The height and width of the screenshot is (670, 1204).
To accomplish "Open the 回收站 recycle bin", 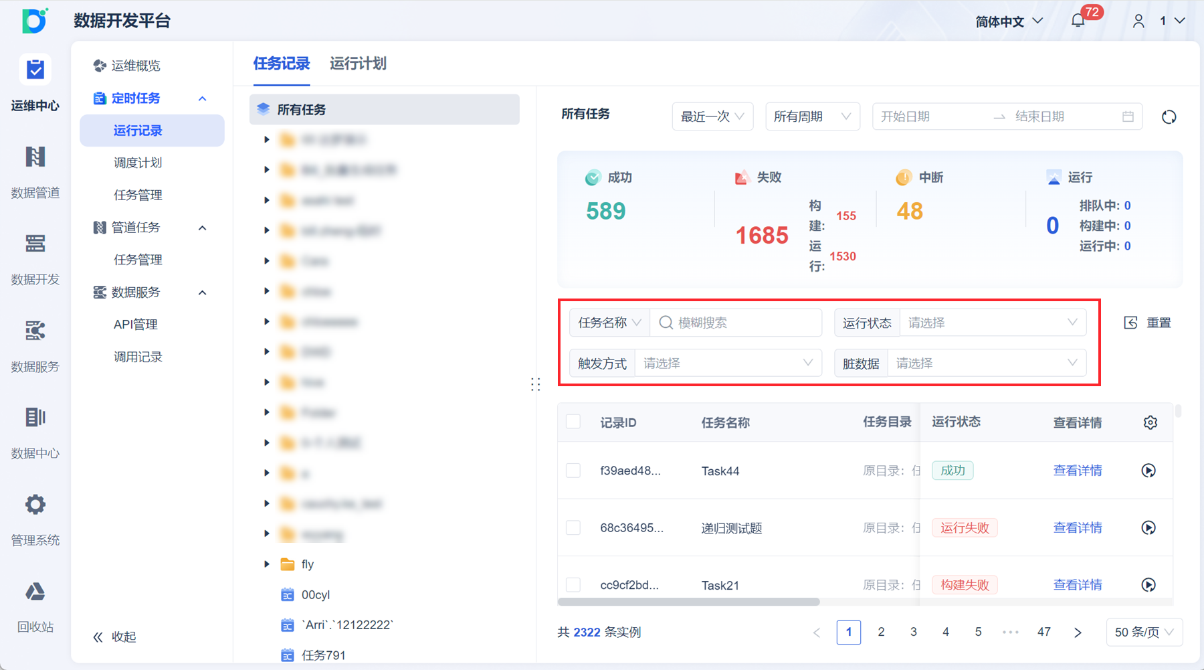I will click(35, 606).
